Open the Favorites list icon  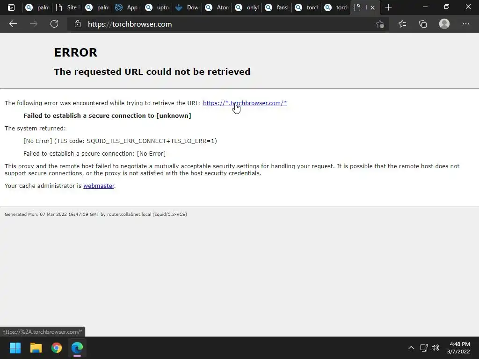click(x=402, y=24)
